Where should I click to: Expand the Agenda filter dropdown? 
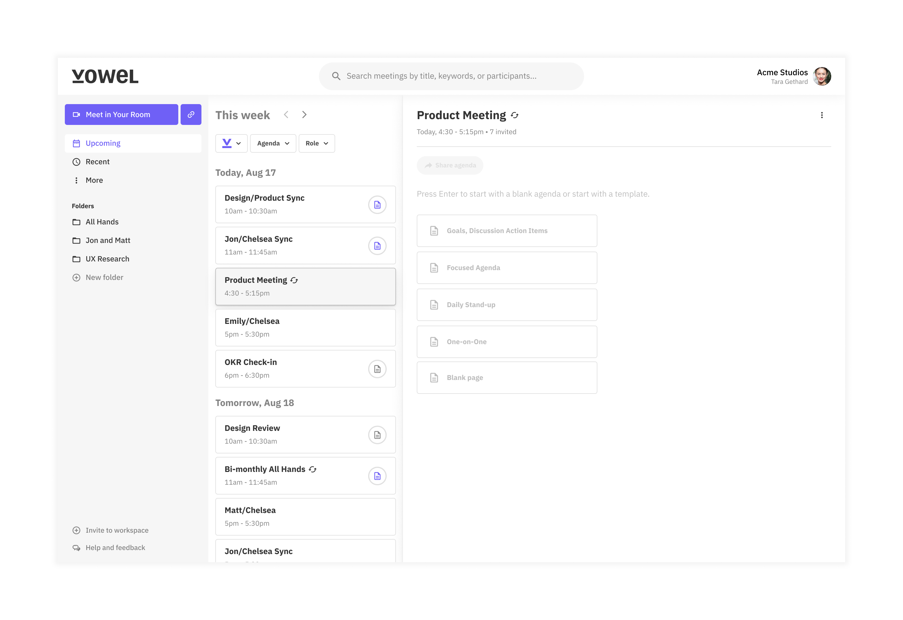tap(273, 143)
